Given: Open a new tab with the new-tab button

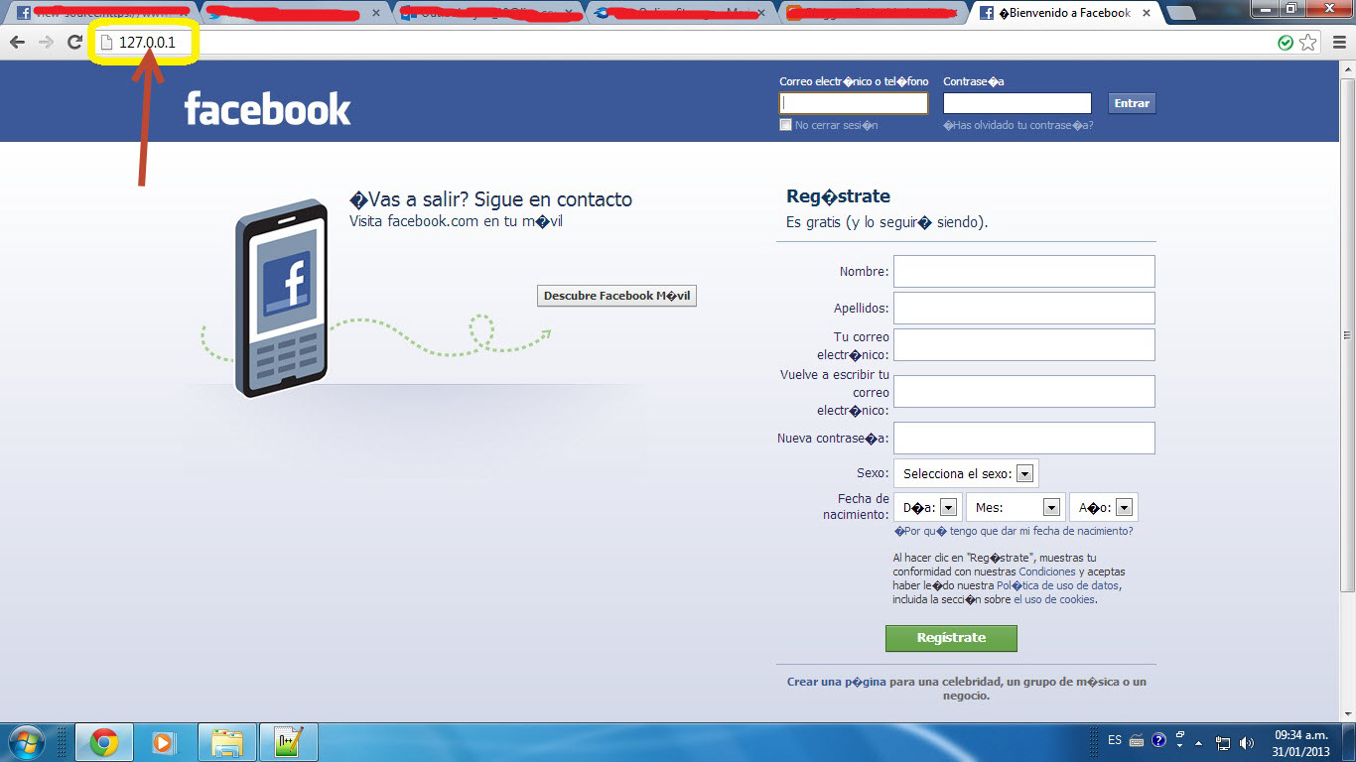Looking at the screenshot, I should tap(1181, 13).
